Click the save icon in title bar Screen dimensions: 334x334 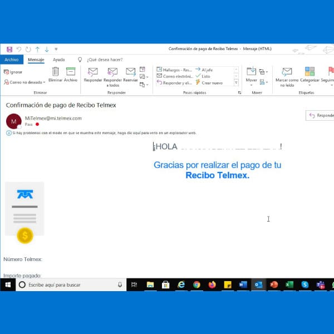point(9,49)
